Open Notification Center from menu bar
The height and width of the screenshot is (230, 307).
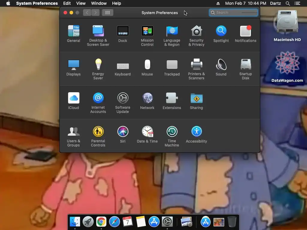click(297, 3)
